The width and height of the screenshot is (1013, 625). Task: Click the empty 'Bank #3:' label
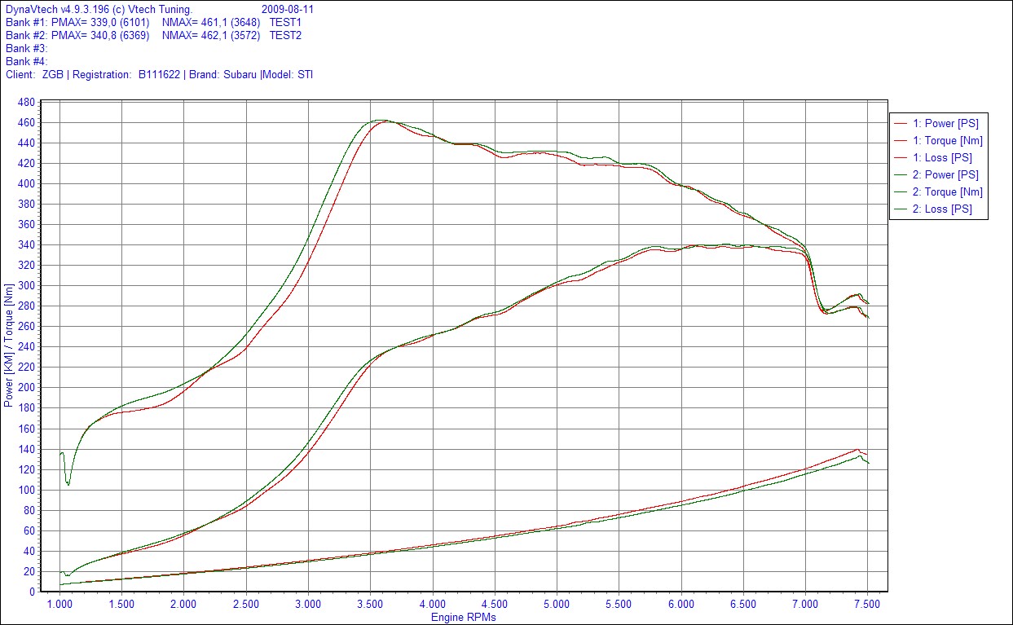tap(27, 49)
